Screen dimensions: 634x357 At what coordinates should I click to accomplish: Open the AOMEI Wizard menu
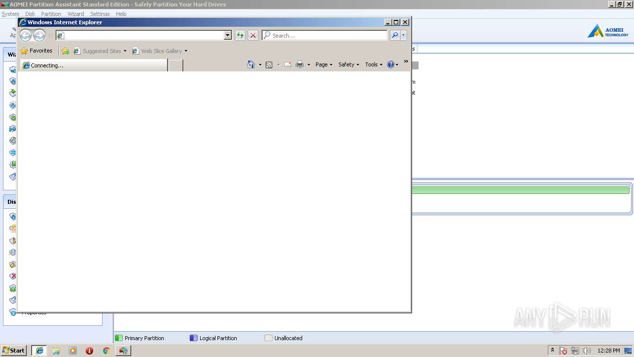pos(76,14)
